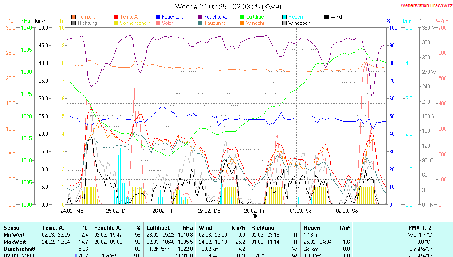
Task: Click the orange Temp. I. legend swatch
Action: click(74, 17)
